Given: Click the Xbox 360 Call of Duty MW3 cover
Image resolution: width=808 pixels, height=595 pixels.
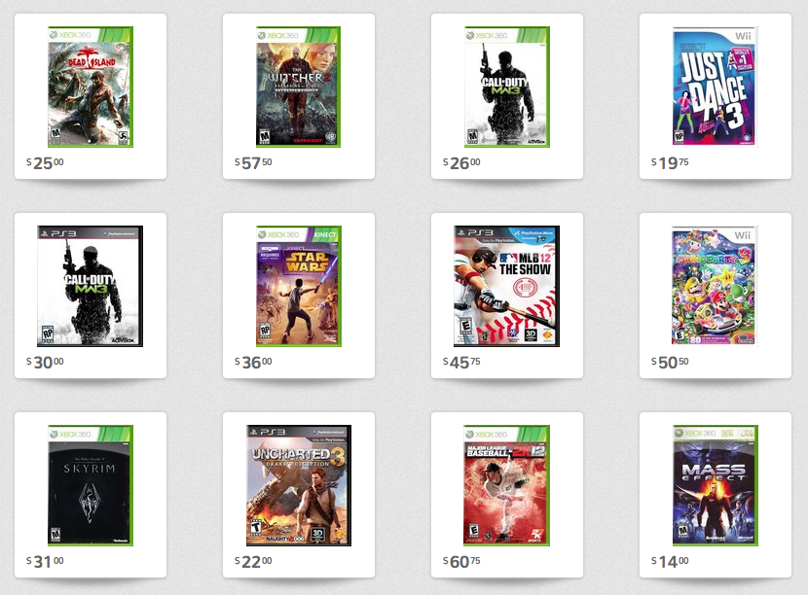Looking at the screenshot, I should (507, 87).
